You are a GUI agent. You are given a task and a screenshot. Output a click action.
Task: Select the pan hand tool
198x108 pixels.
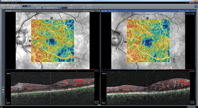pos(72,5)
